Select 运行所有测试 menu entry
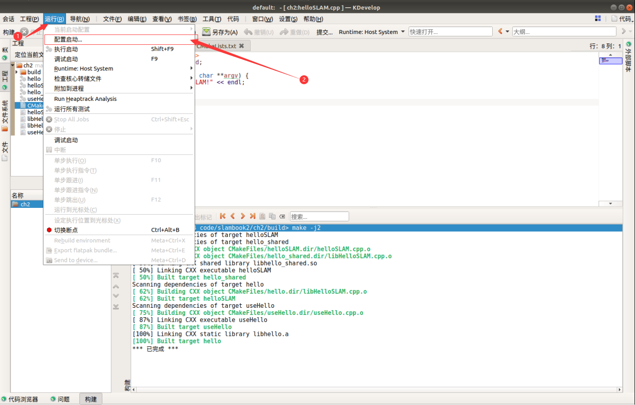635x405 pixels. pos(119,109)
